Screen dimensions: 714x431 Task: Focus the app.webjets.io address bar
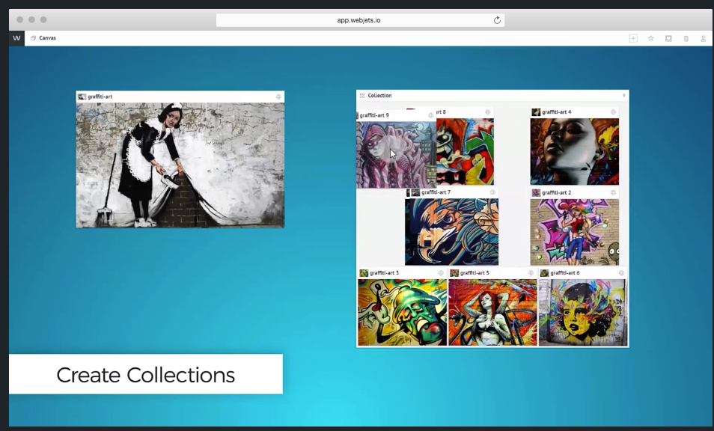pos(360,20)
